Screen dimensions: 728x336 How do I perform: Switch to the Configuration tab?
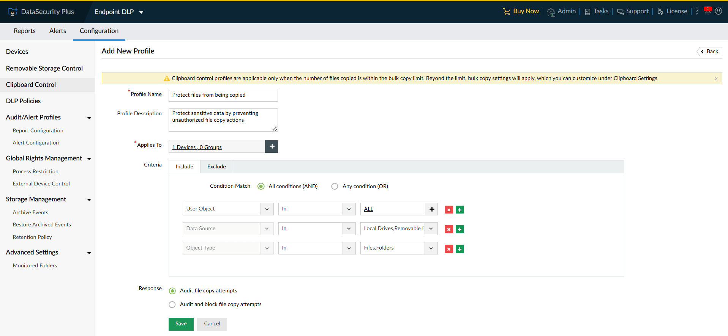click(x=99, y=31)
